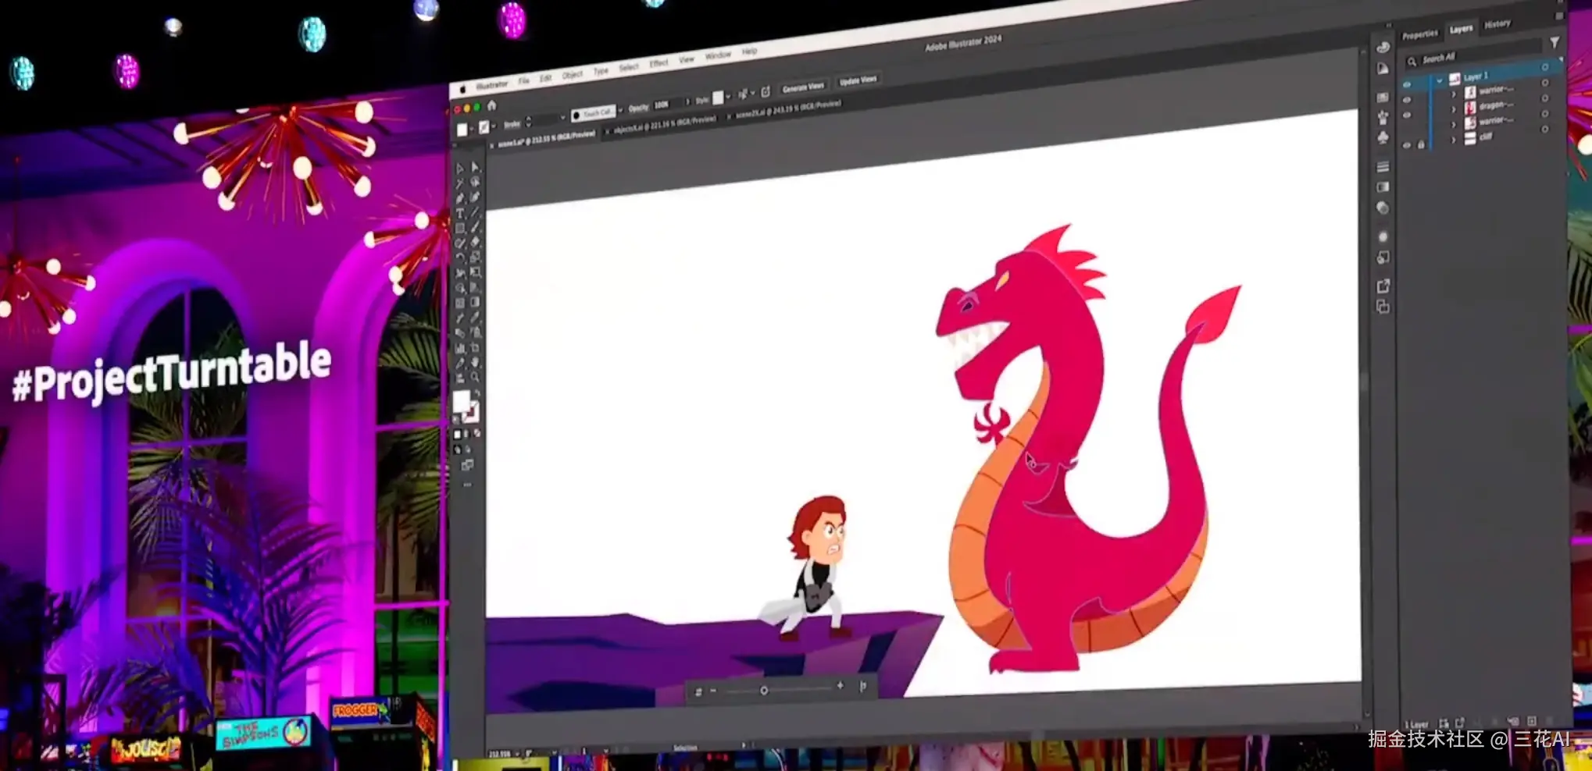
Task: Open the Stroke panel lines icon
Action: (x=1383, y=167)
